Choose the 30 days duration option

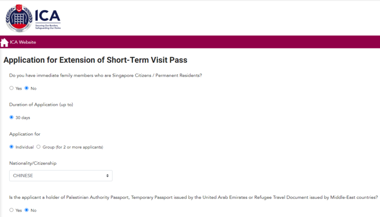tap(11, 118)
